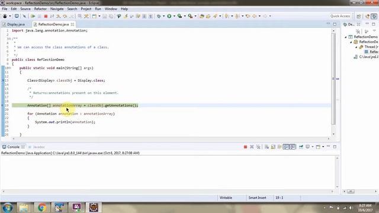Image resolution: width=379 pixels, height=213 pixels.
Task: Click the Eclipse icon in the taskbar
Action: point(94,208)
